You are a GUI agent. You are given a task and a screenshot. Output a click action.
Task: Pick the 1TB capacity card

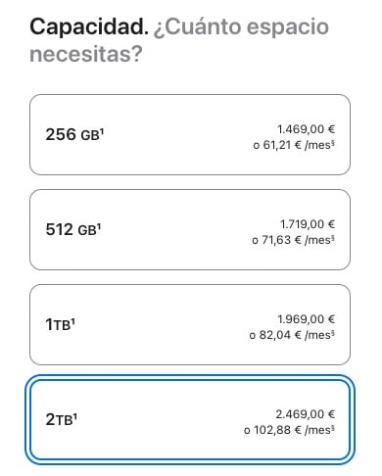190,324
